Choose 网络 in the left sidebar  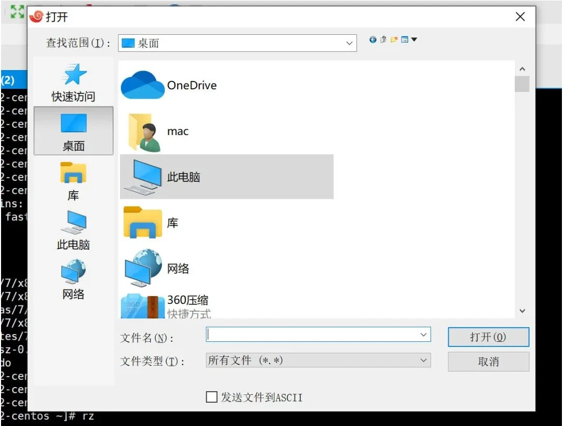pos(73,281)
